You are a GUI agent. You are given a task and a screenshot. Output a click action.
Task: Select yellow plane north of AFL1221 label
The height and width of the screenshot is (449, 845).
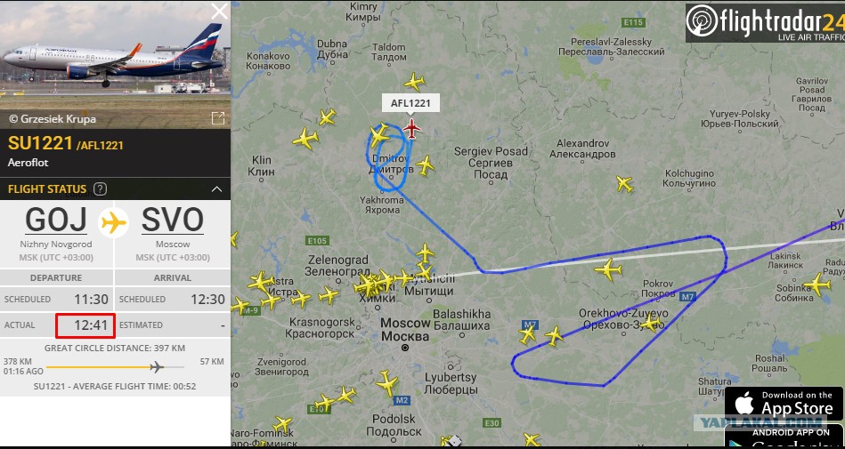pos(414,82)
